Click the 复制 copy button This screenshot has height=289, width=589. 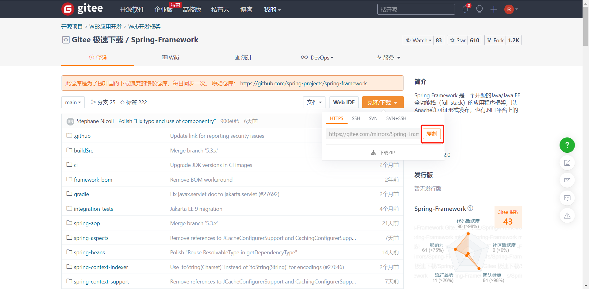[432, 134]
